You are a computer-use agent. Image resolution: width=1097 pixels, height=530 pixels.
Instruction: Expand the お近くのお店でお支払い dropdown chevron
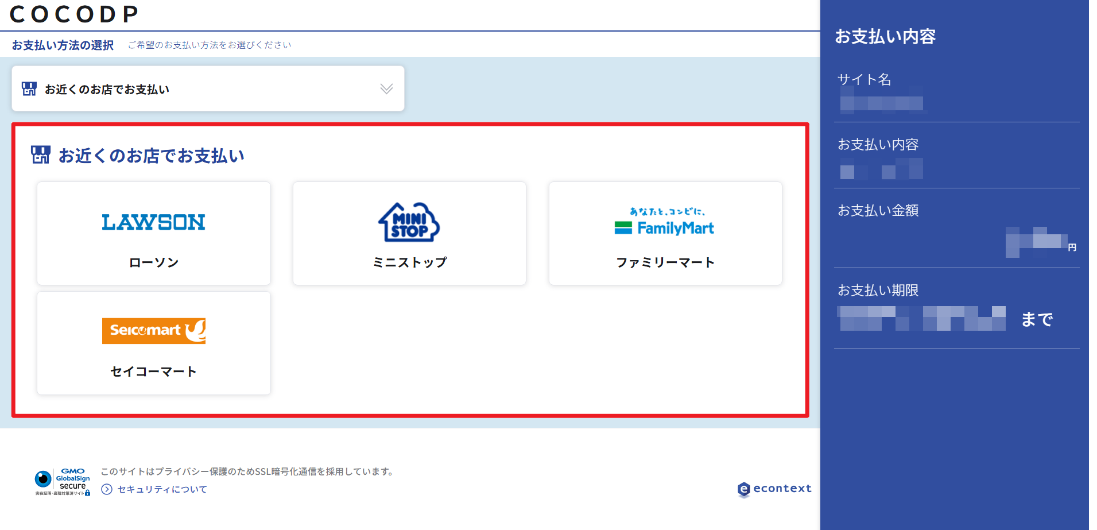pyautogui.click(x=386, y=88)
